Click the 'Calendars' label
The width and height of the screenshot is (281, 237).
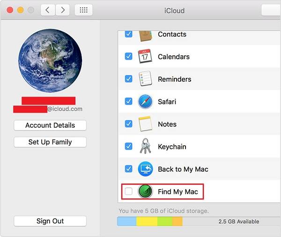tap(174, 57)
